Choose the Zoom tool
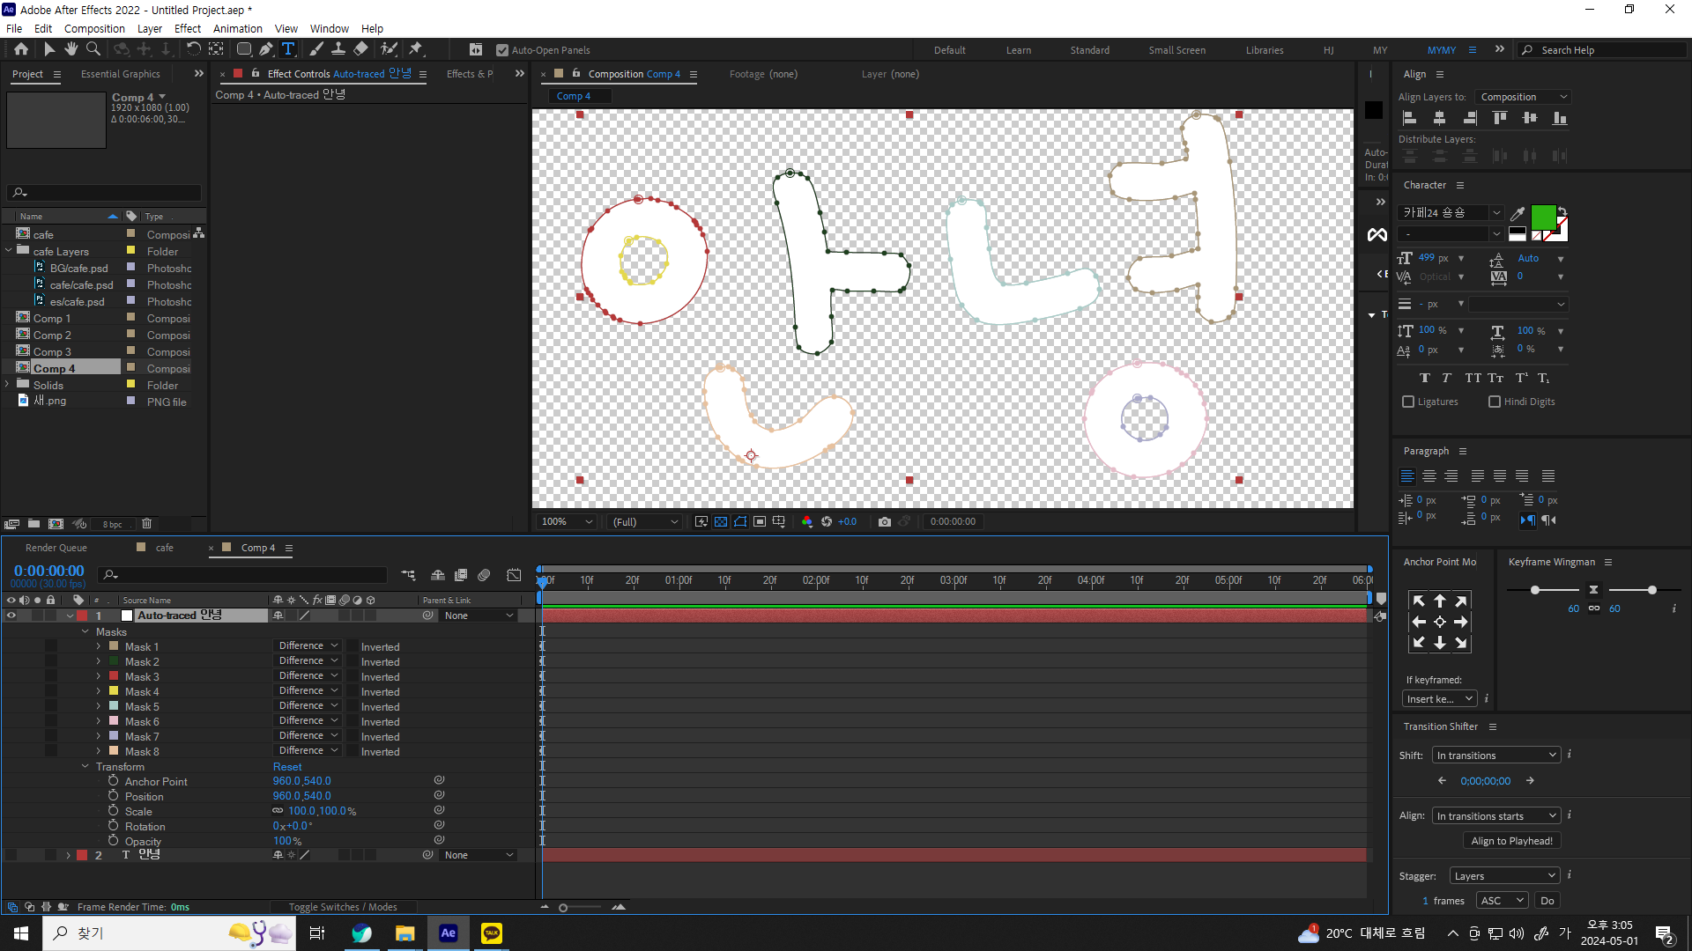This screenshot has width=1692, height=951. (x=93, y=49)
